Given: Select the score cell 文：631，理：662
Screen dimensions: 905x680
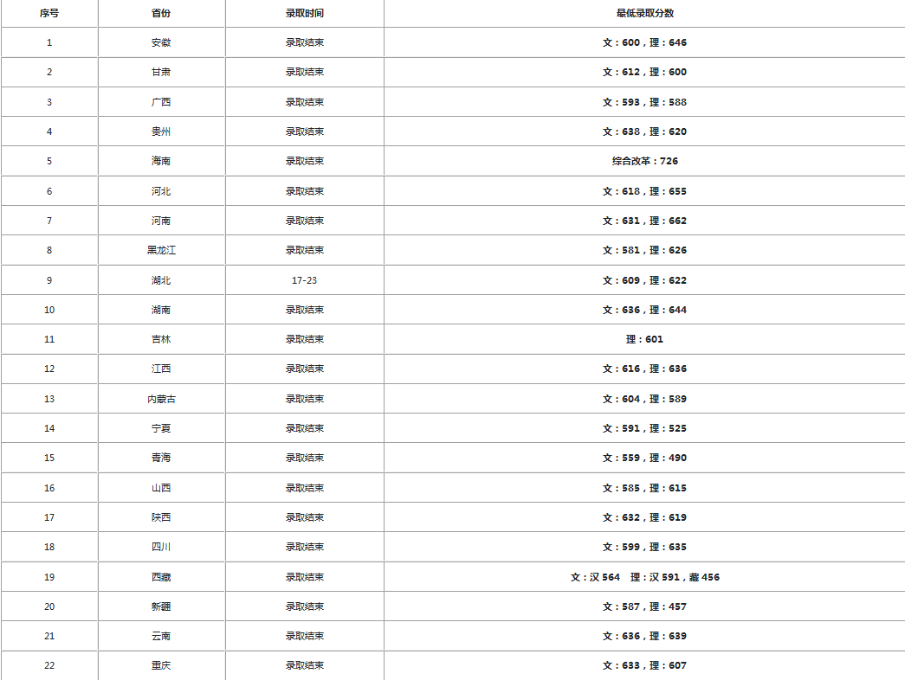Looking at the screenshot, I should click(x=644, y=221).
